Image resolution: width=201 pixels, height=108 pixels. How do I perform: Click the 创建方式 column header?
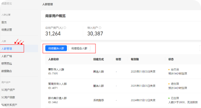coord(98,59)
